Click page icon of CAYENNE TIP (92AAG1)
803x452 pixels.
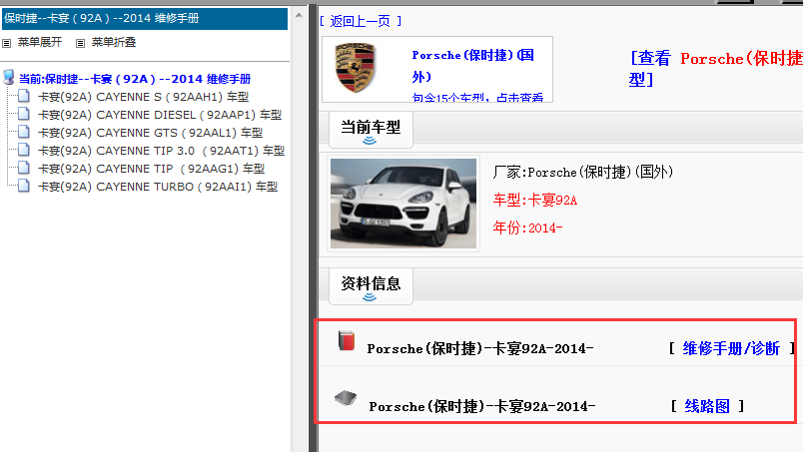24,168
